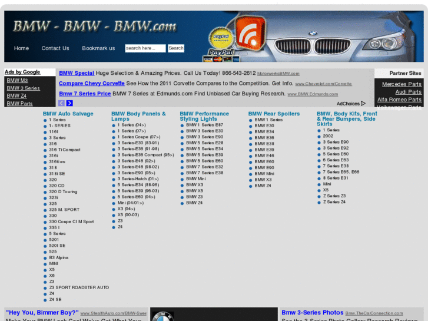Open the Compare Chevy Corvette ad
Viewport: 428px width, 321px height.
[x=92, y=83]
